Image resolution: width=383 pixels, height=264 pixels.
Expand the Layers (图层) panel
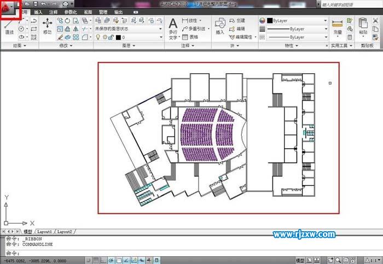tap(129, 45)
